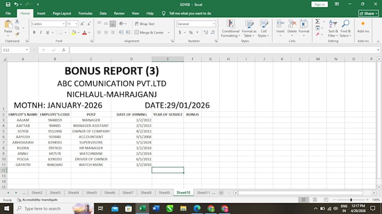This screenshot has width=382, height=214.
Task: Switch to the Insert tab
Action: (41, 13)
